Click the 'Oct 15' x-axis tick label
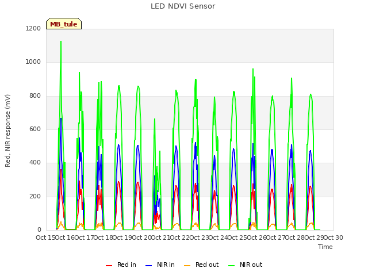This screenshot has width=368, height=276. point(45,237)
